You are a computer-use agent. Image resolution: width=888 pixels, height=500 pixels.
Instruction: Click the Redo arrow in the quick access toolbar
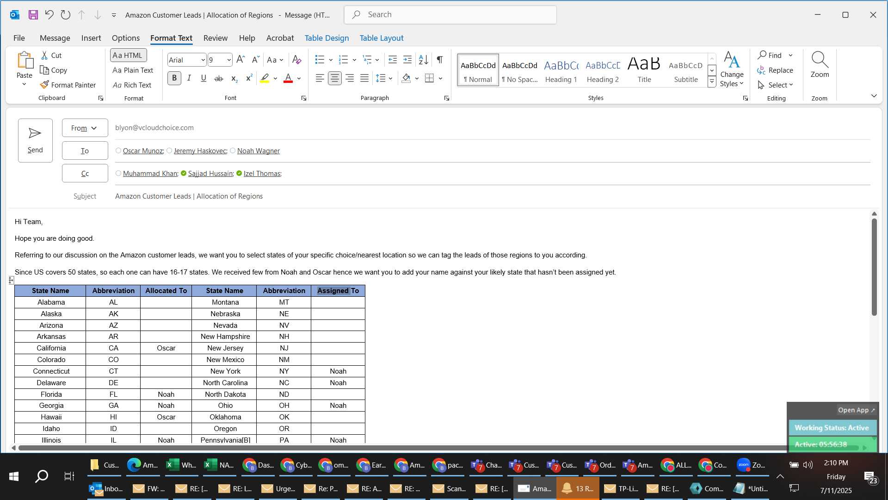coord(65,15)
